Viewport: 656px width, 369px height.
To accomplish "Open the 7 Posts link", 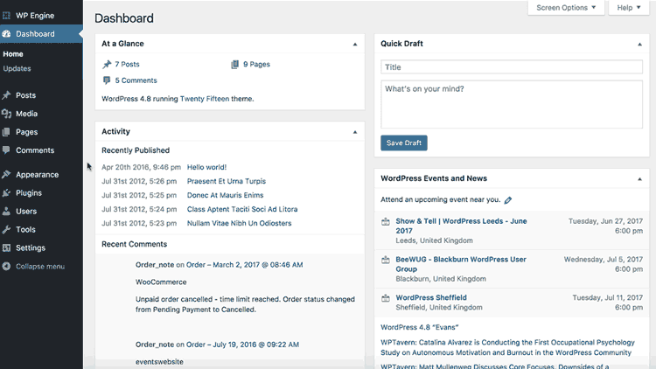I will [x=127, y=65].
